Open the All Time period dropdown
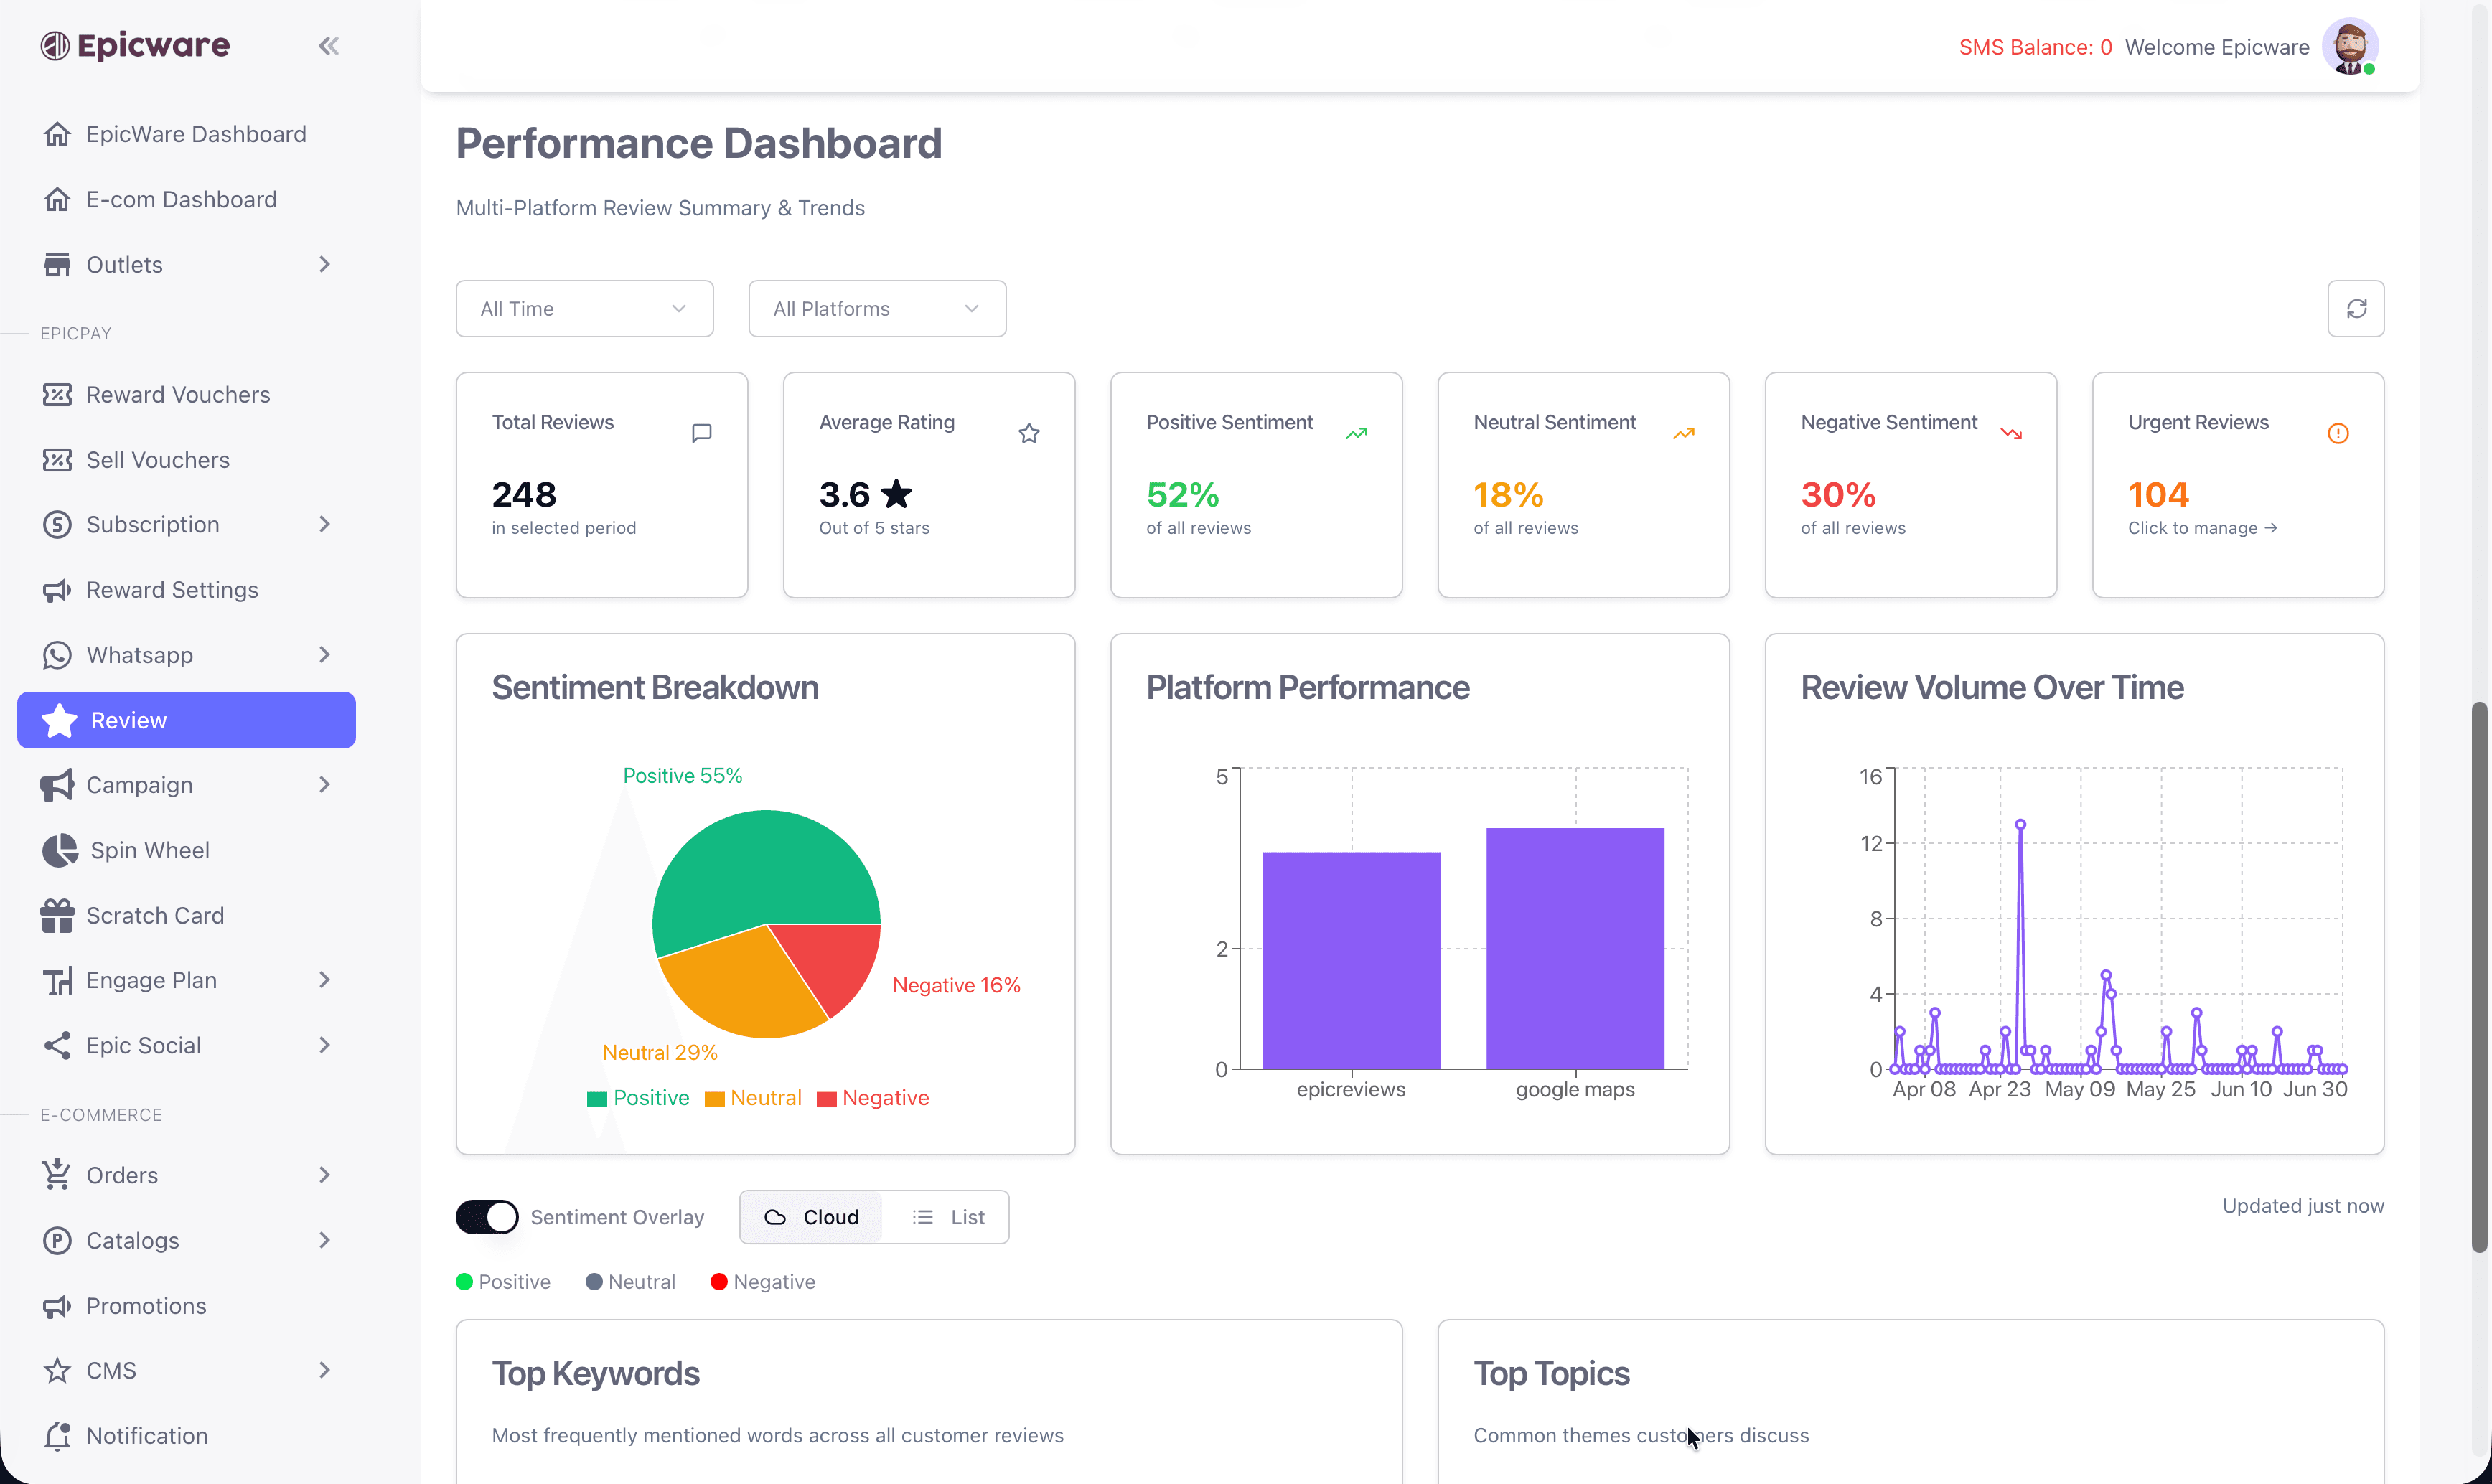2492x1484 pixels. coord(585,309)
